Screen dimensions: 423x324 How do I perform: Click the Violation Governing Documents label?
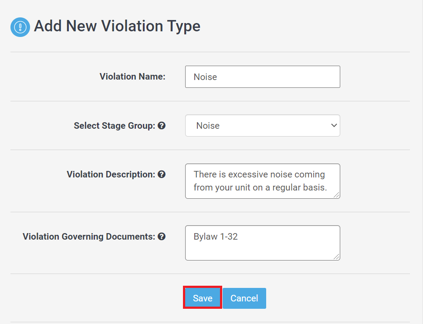(x=89, y=237)
